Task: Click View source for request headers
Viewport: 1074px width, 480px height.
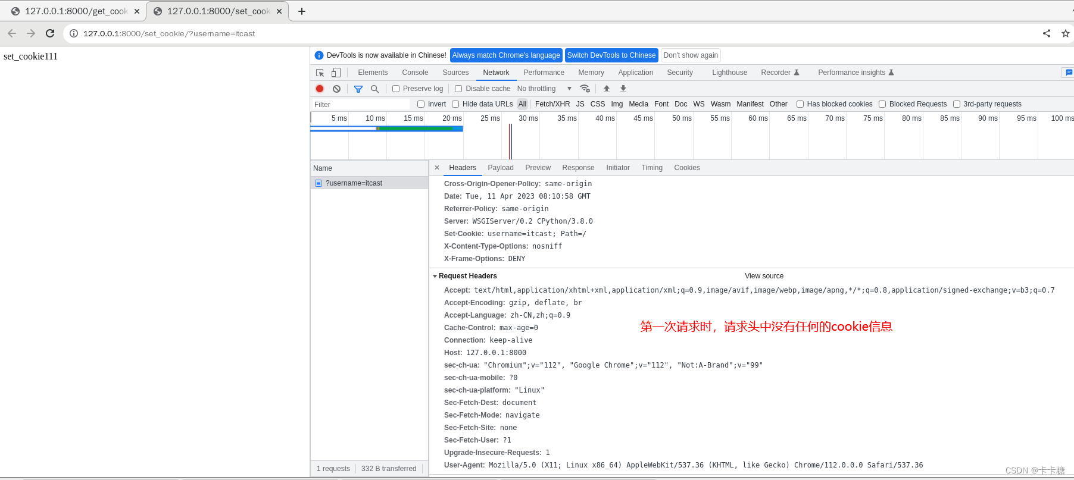Action: pos(764,276)
